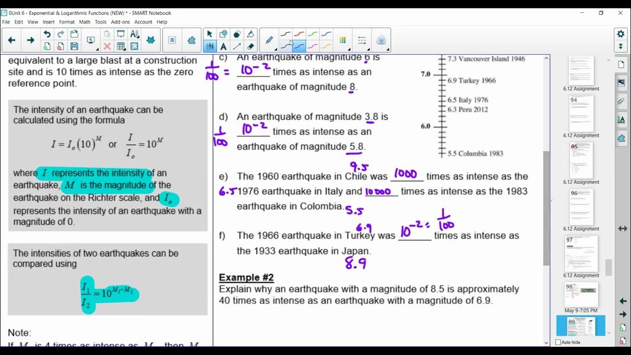The height and width of the screenshot is (355, 631).
Task: Click the Paste clipboard icon
Action: (107, 35)
